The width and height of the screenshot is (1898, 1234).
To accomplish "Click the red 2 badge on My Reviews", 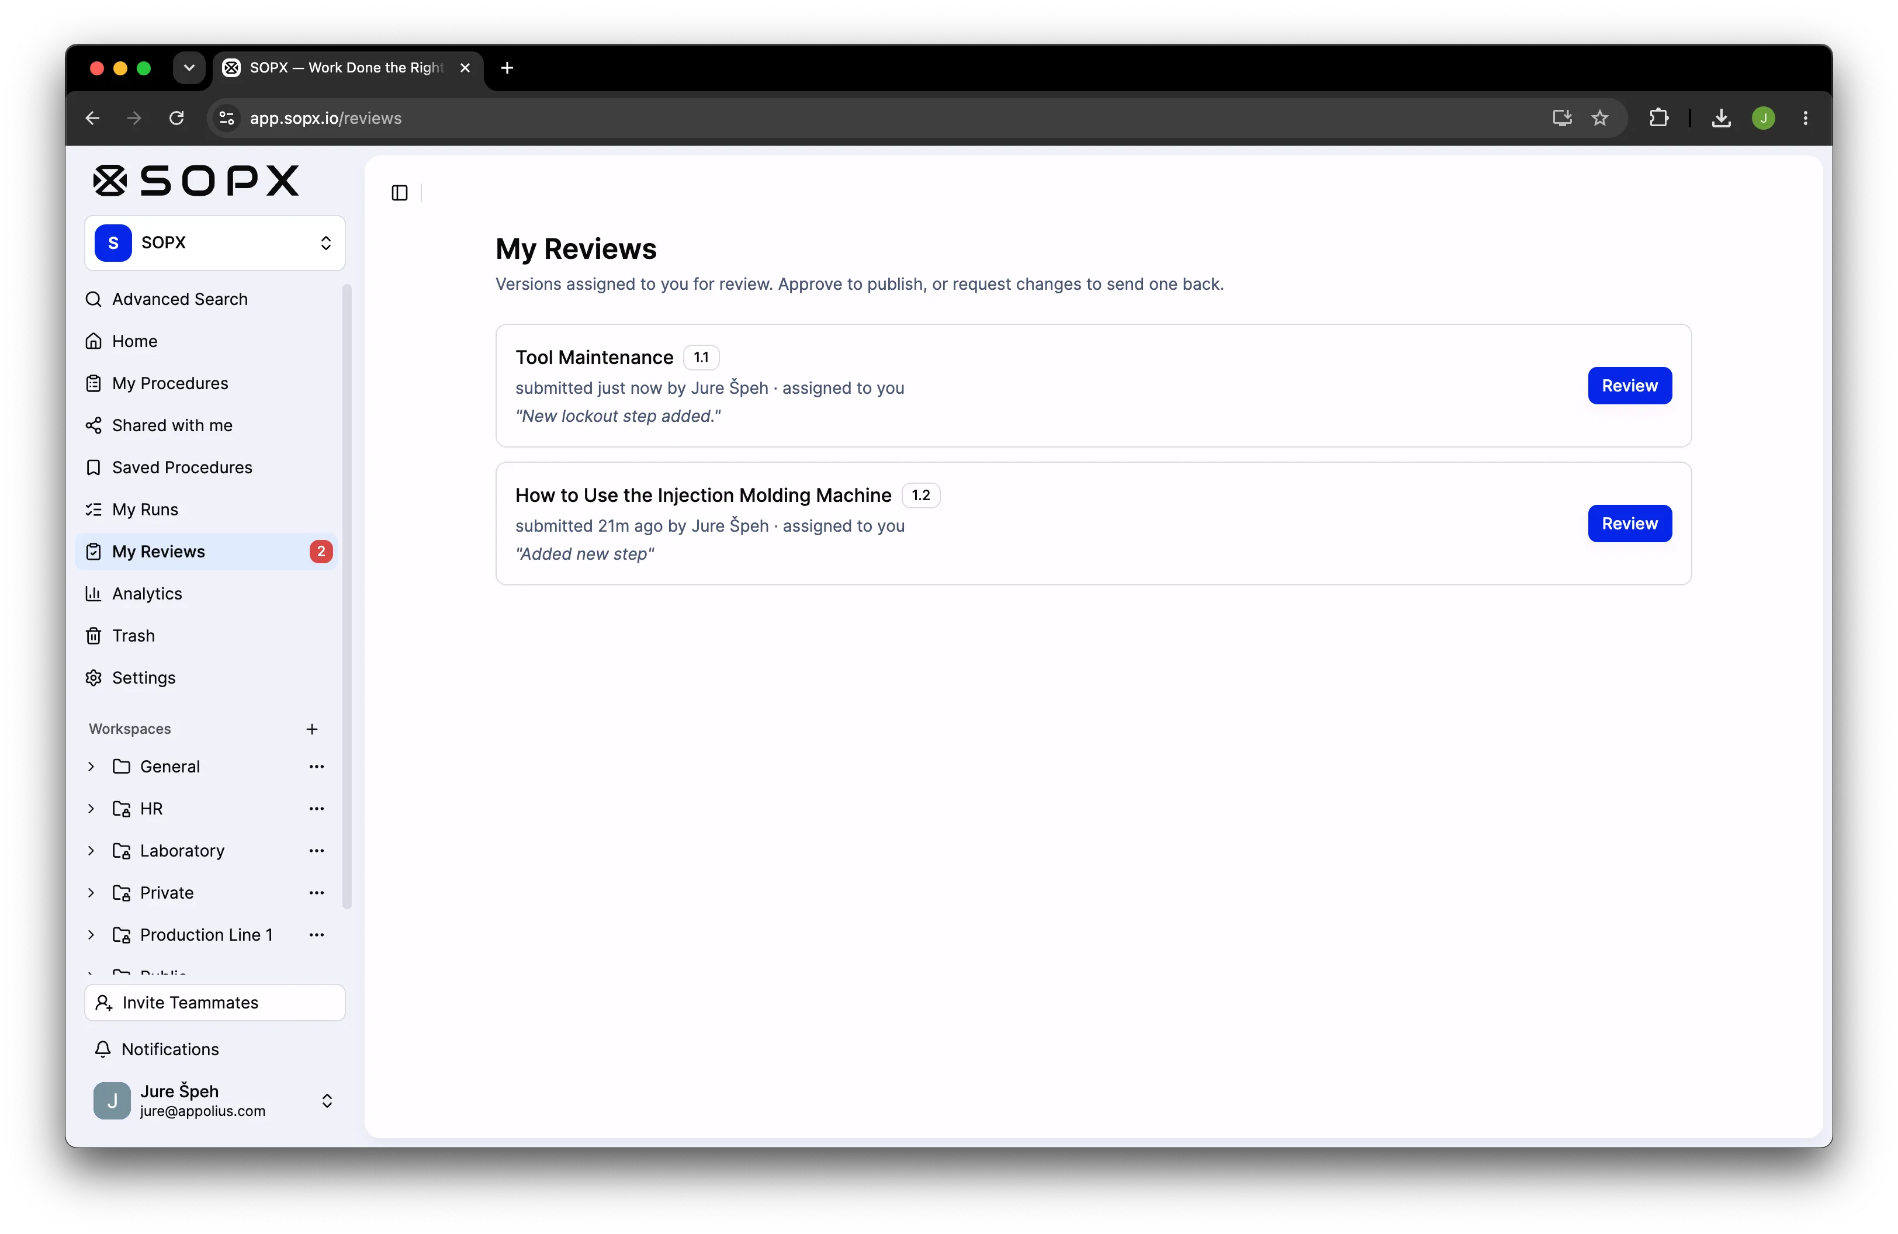I will pyautogui.click(x=321, y=552).
